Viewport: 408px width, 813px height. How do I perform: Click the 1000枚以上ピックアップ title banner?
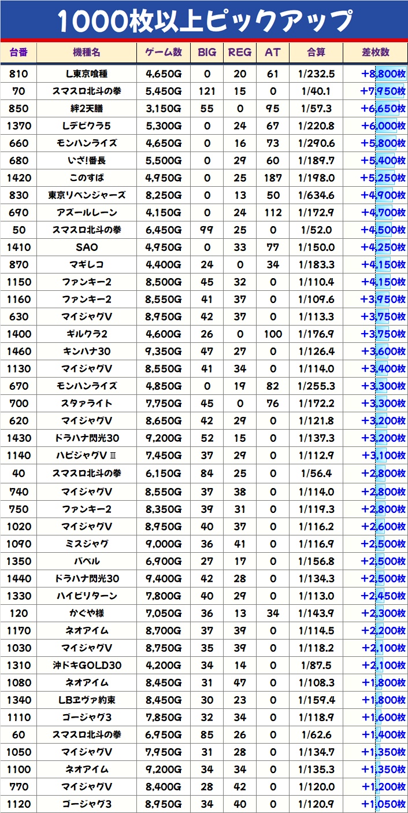pos(204,21)
